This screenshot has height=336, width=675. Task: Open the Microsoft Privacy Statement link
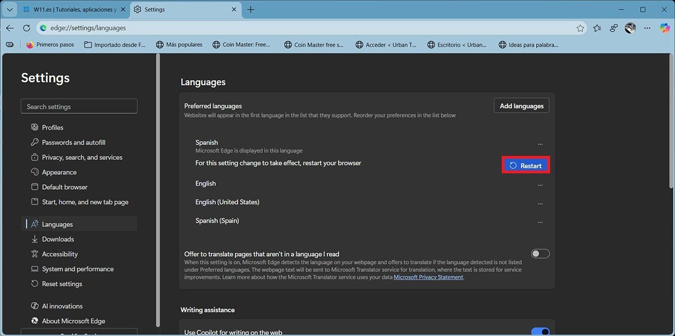[x=428, y=277]
